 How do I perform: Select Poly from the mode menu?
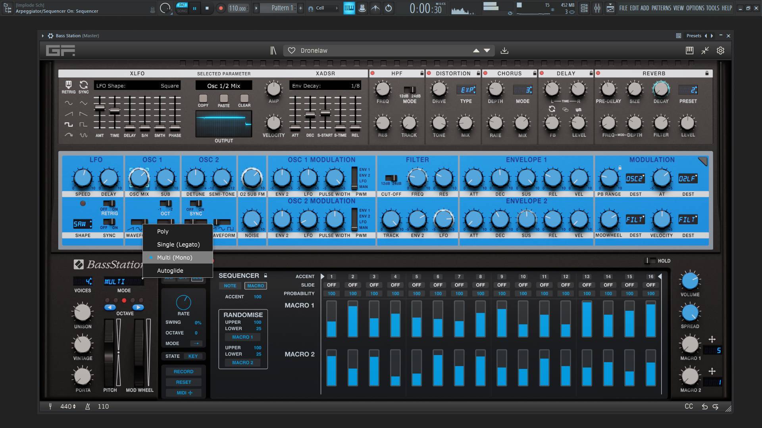(x=178, y=231)
